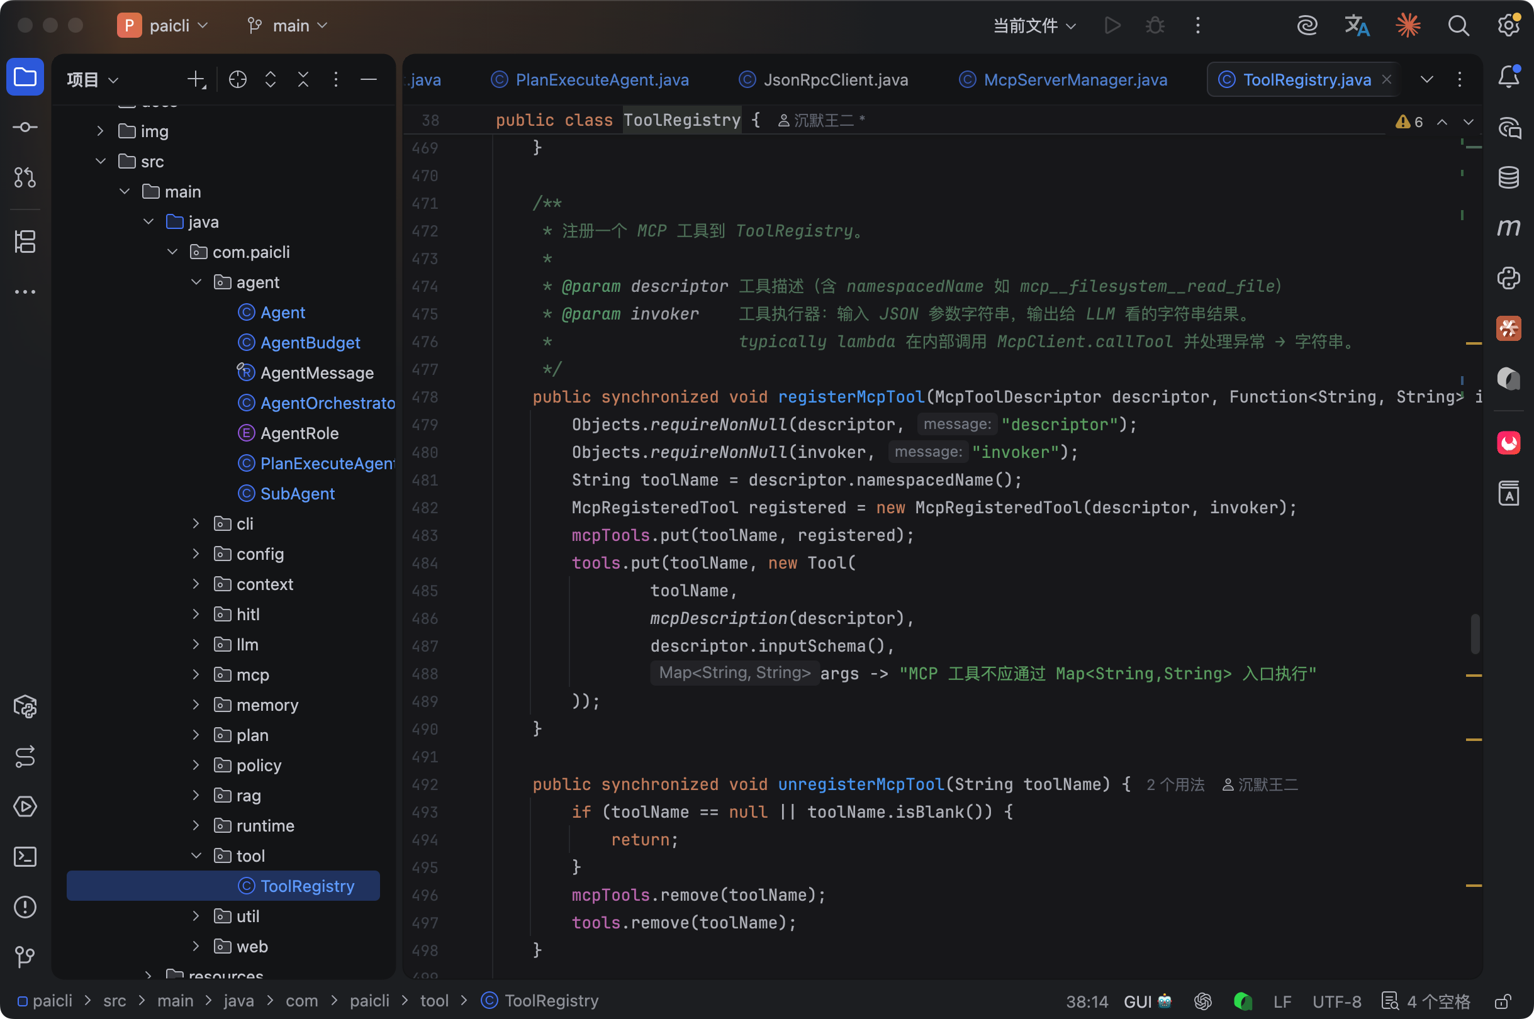Show hidden editor tabs dropdown chevron
Screen dimensions: 1534x1019
(x=1427, y=79)
